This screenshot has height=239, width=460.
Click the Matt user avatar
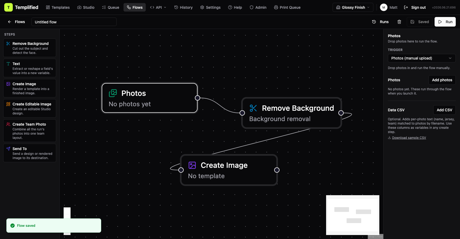(384, 7)
